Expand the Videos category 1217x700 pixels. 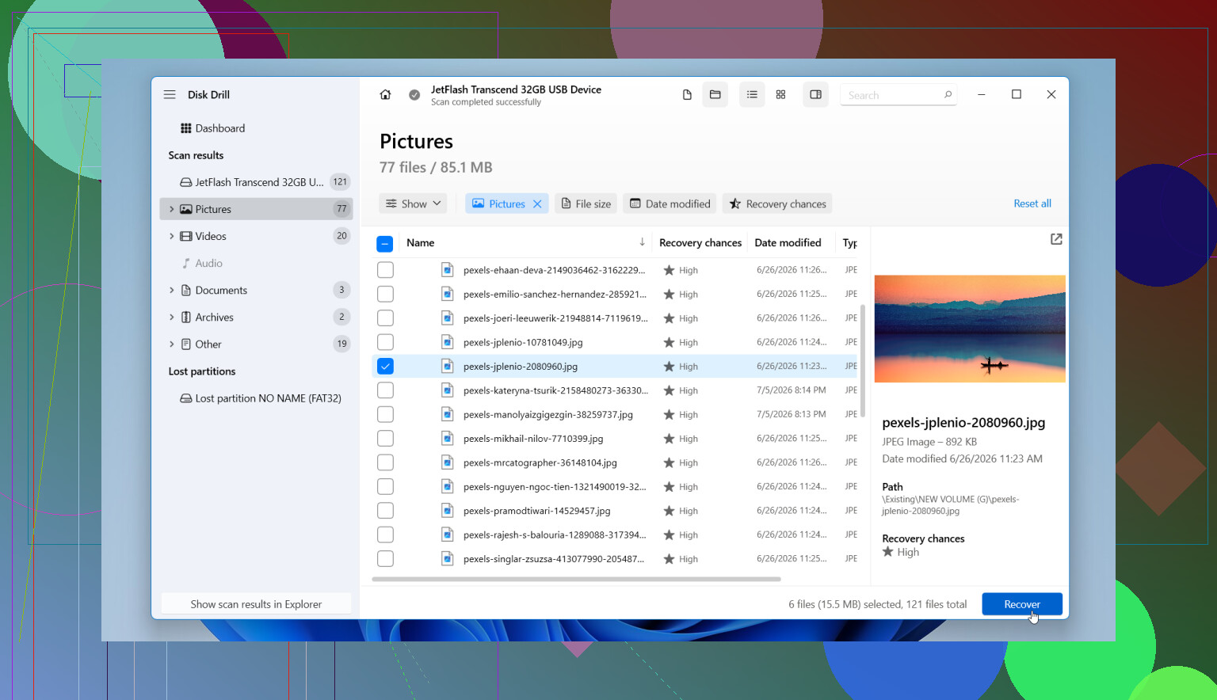[171, 236]
